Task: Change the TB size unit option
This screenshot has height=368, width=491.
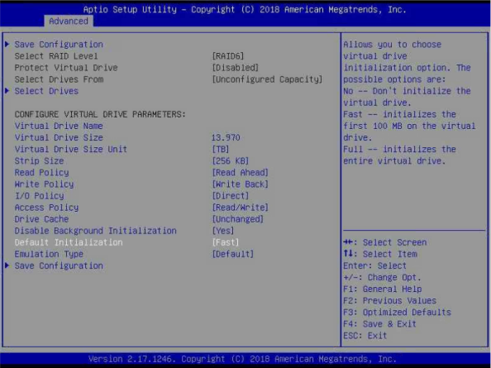Action: pos(221,149)
